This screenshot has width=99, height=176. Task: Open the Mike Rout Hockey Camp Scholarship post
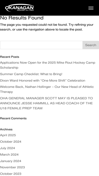pos(48,65)
